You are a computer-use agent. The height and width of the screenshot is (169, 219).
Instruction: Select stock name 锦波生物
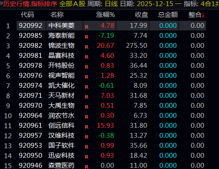click(x=61, y=46)
